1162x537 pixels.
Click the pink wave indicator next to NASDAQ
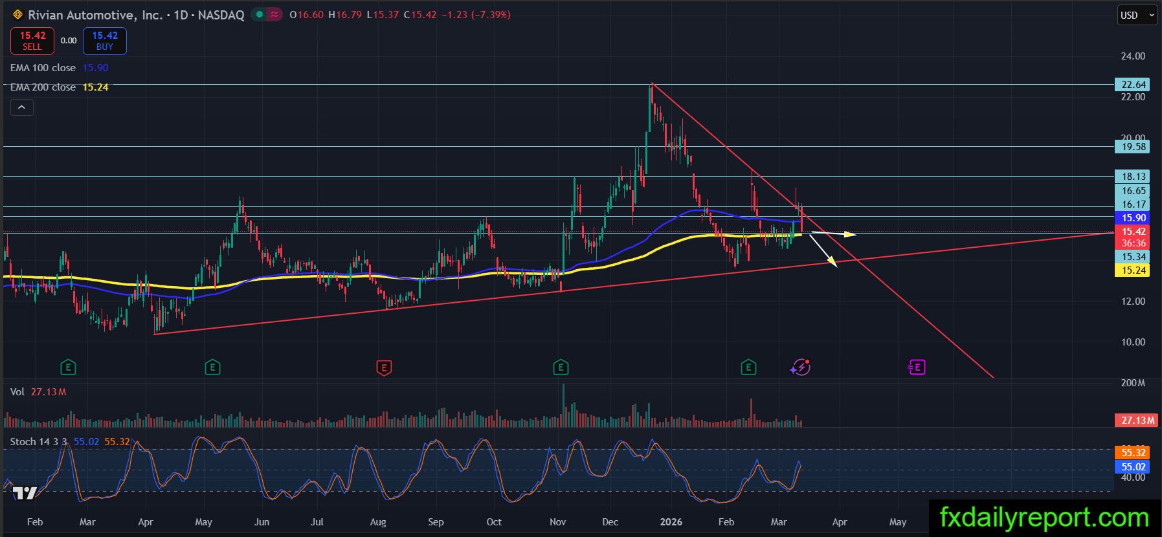coord(274,14)
